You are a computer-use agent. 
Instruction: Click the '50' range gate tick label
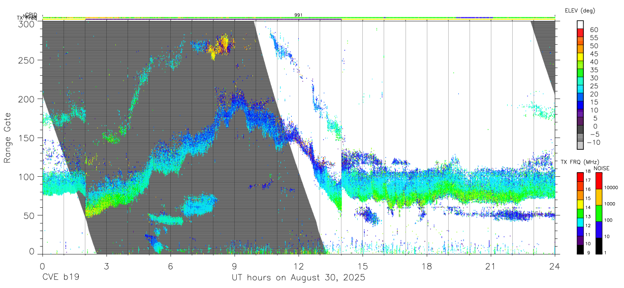point(29,215)
